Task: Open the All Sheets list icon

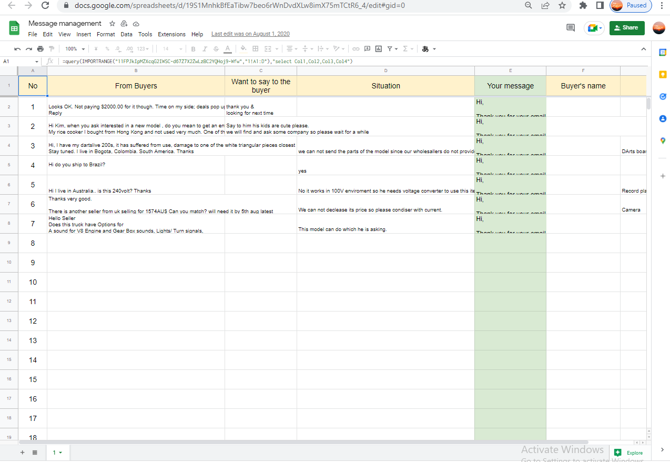Action: pos(35,453)
